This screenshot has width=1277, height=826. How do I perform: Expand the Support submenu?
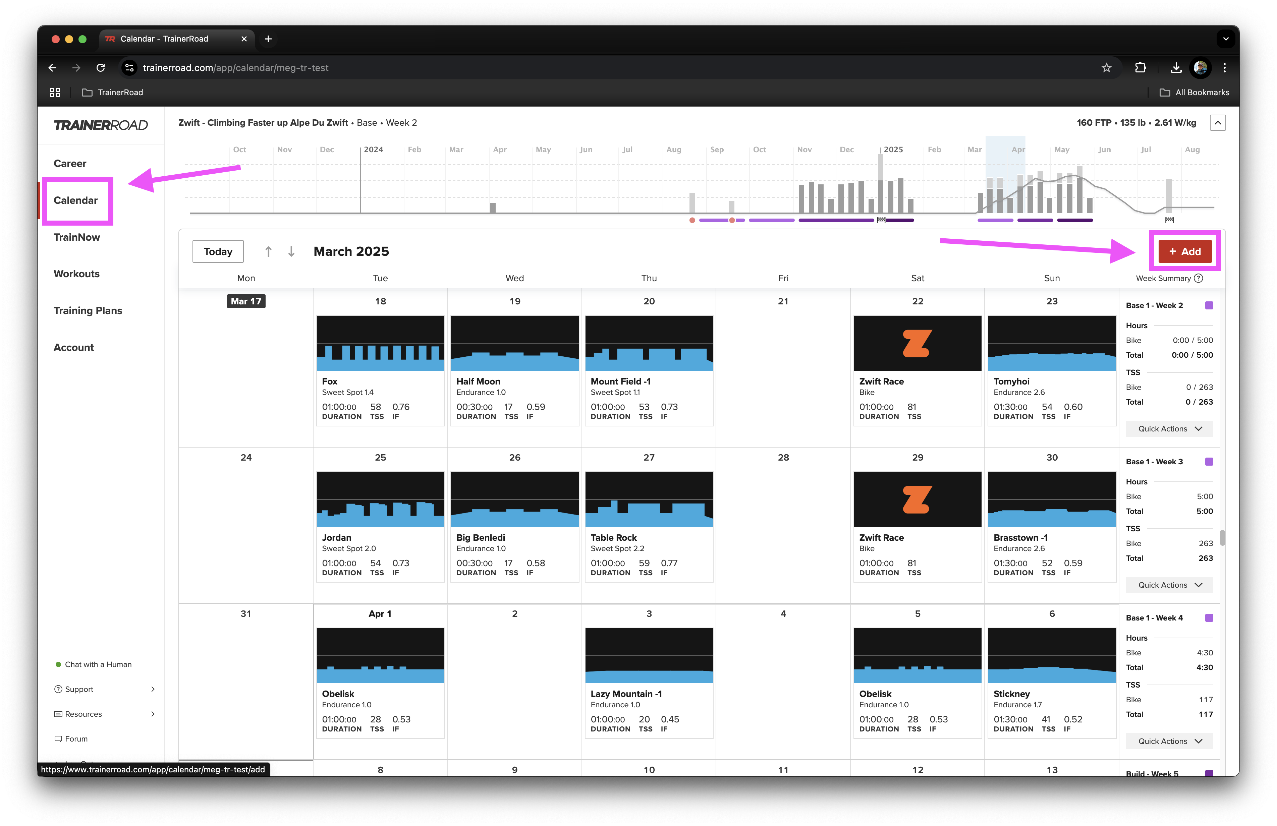coord(153,689)
